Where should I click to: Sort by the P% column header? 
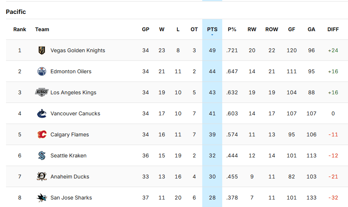coord(232,29)
